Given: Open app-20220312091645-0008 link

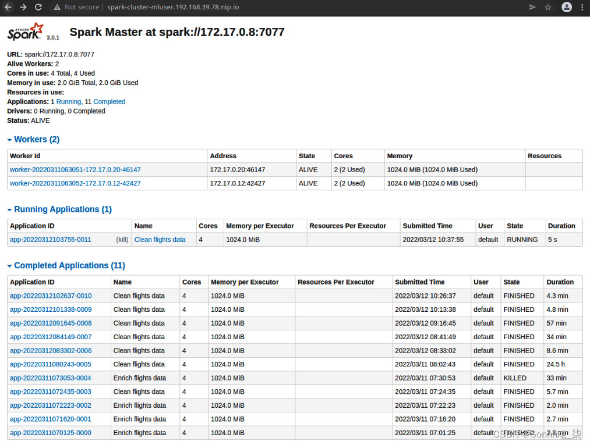Looking at the screenshot, I should (x=51, y=323).
